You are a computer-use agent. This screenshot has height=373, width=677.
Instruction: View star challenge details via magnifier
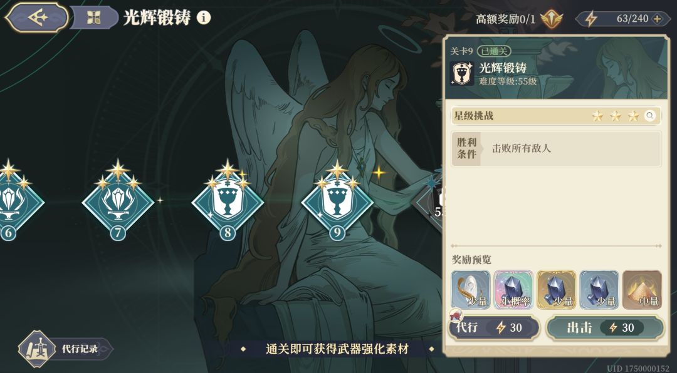(649, 116)
